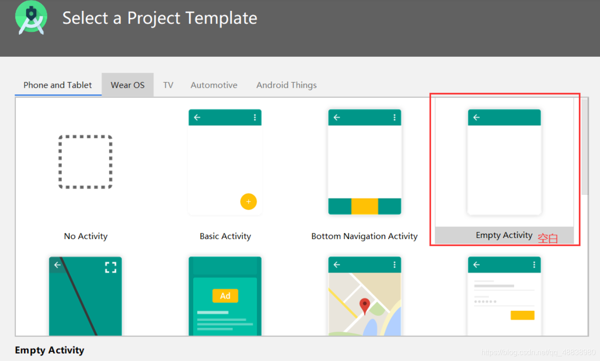
Task: Click the 'Basic Activity' label
Action: pos(225,236)
